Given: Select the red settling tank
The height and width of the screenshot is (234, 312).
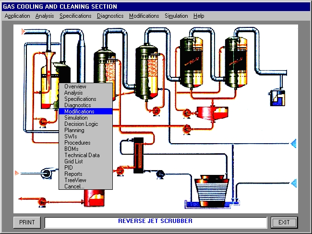Looking at the screenshot, I should (213, 113).
